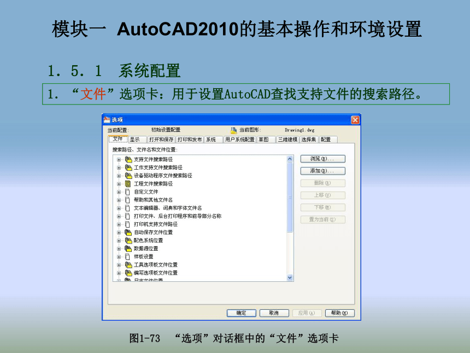Cancel the dialog with 取消
470x353 pixels.
[274, 313]
